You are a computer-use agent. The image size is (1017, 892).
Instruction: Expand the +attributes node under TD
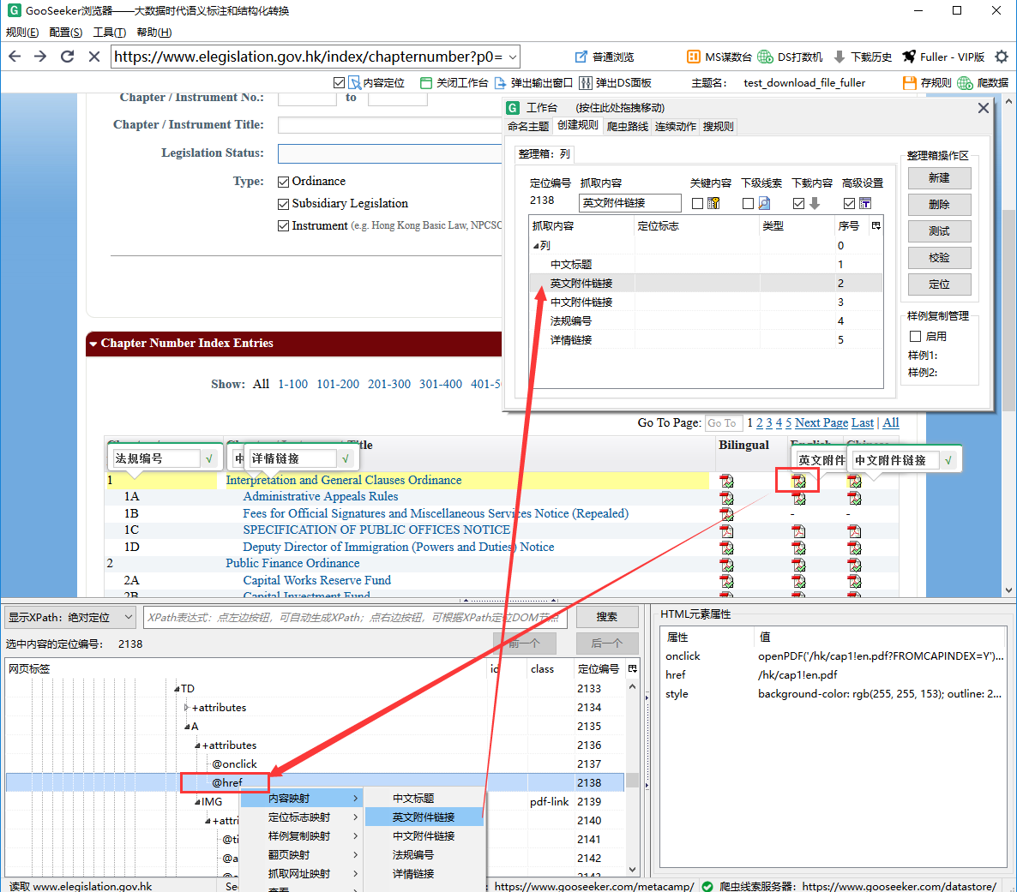187,708
